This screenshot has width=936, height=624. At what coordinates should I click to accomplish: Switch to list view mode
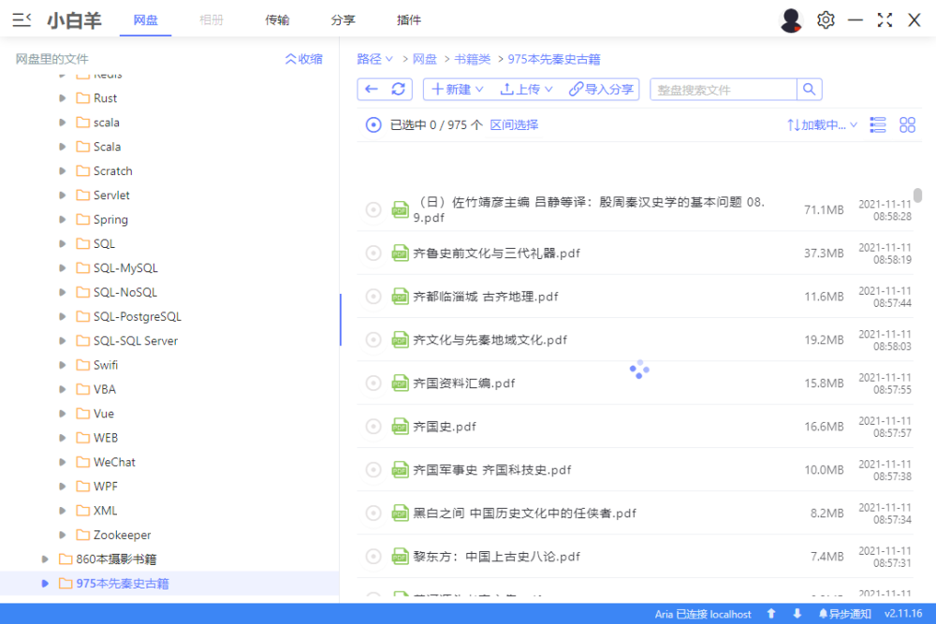click(878, 124)
